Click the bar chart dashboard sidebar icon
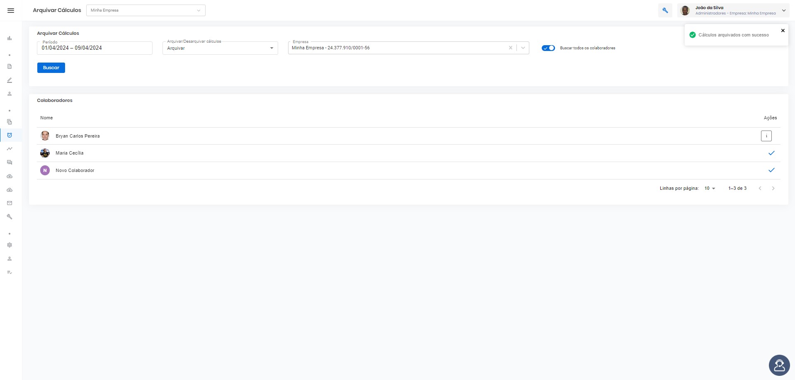This screenshot has width=795, height=380. 10,38
